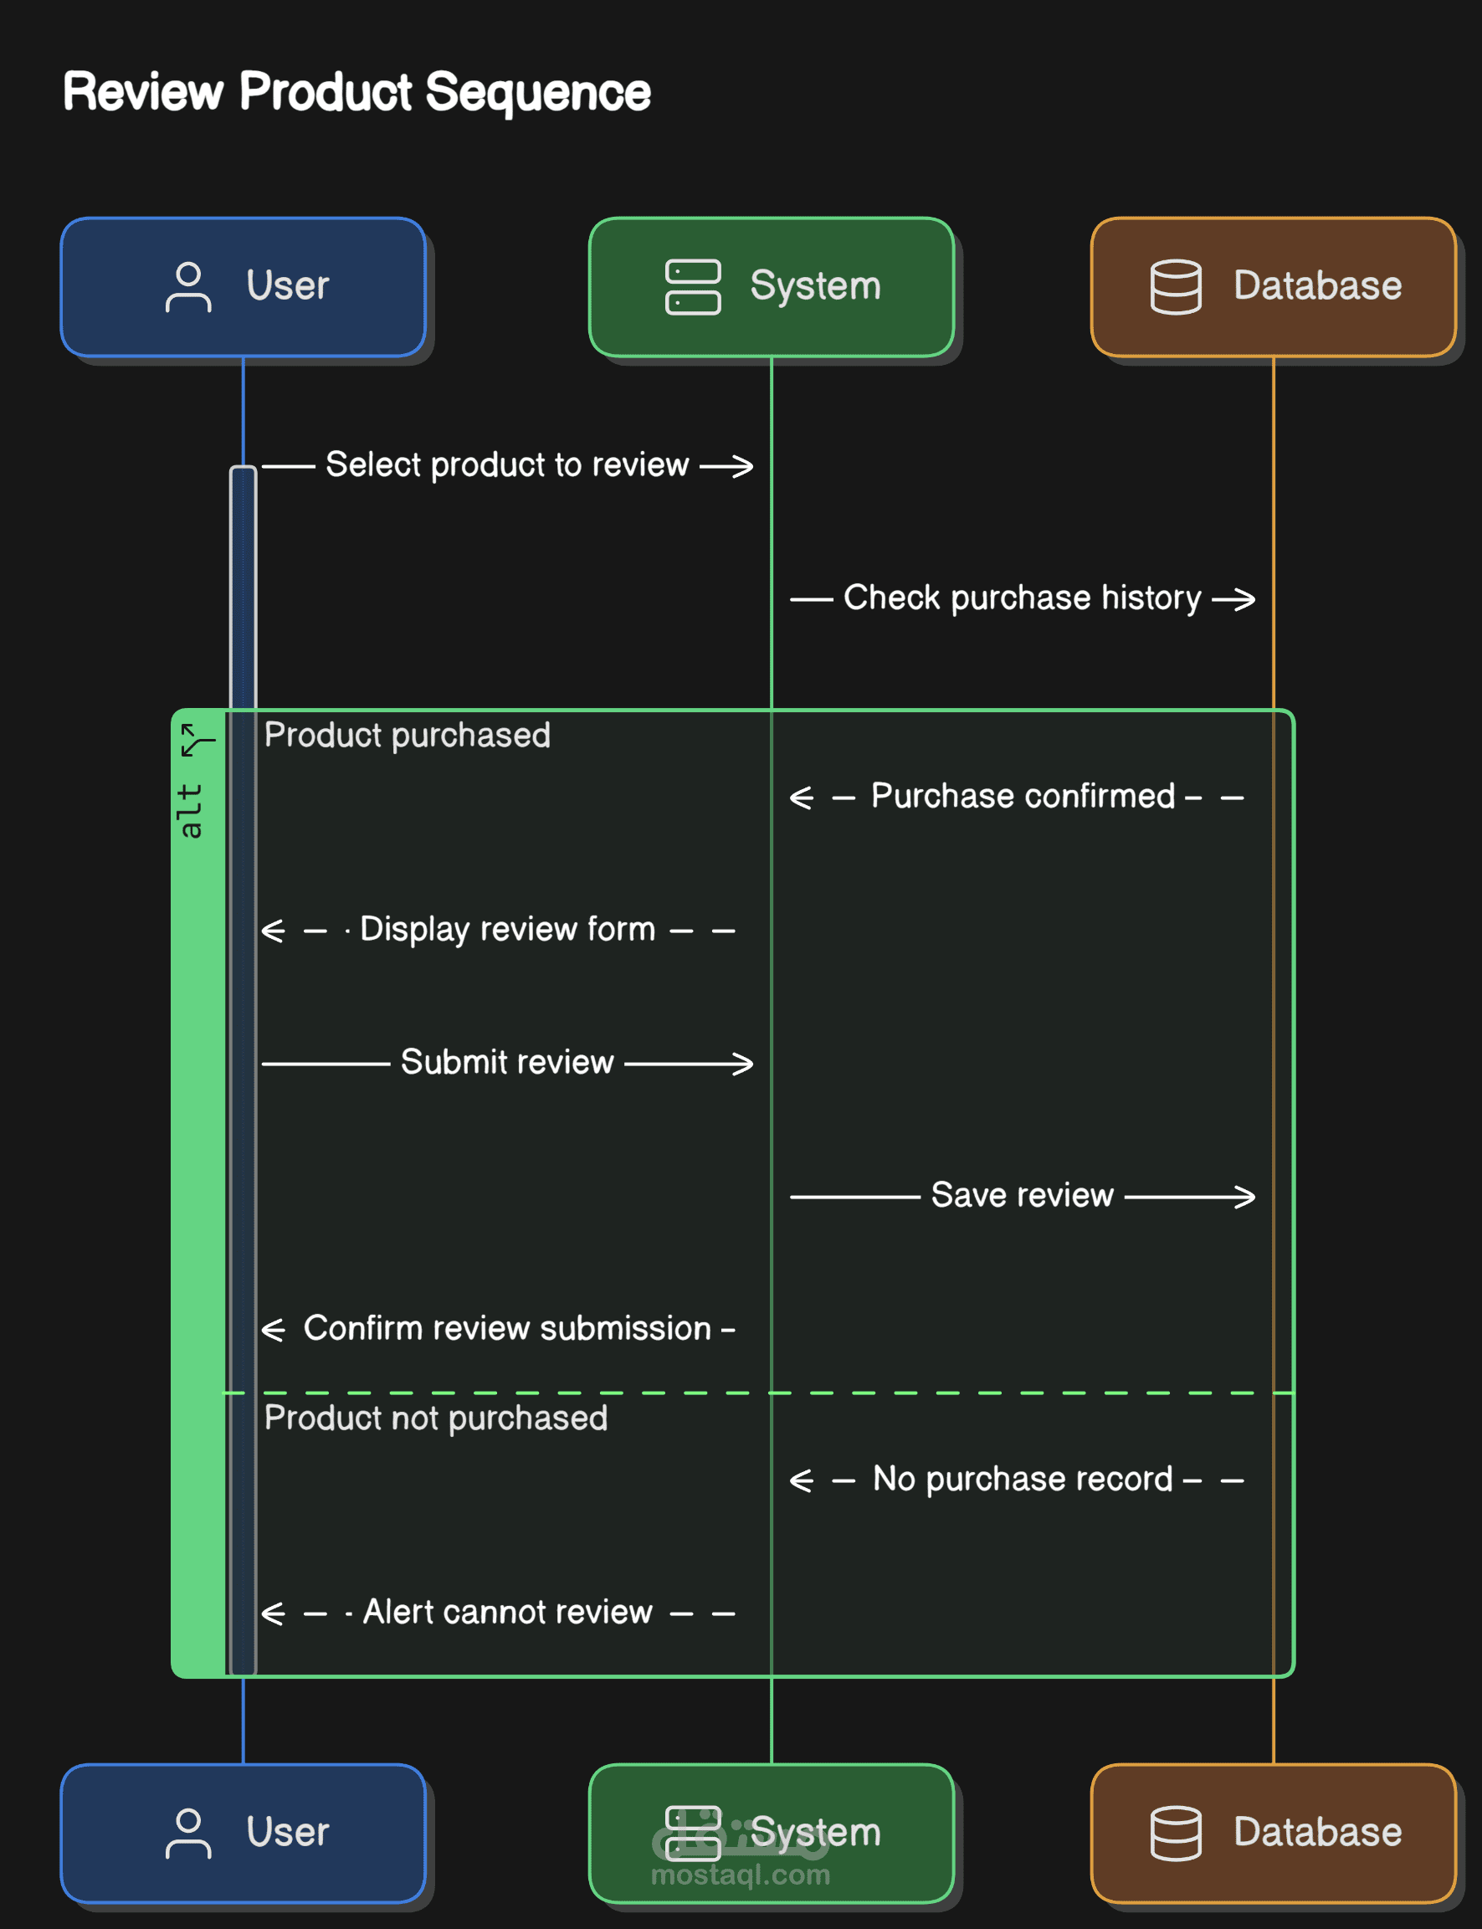The image size is (1482, 1929).
Task: Click the 'Database' label in bottom participant box
Action: pos(1317,1833)
